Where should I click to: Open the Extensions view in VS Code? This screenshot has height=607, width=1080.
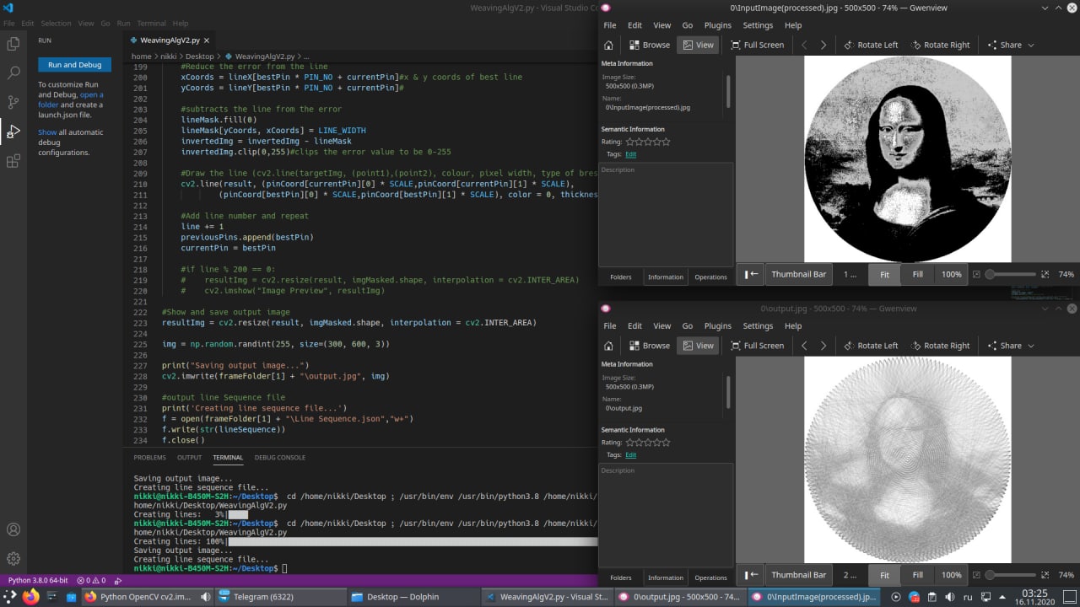(13, 161)
